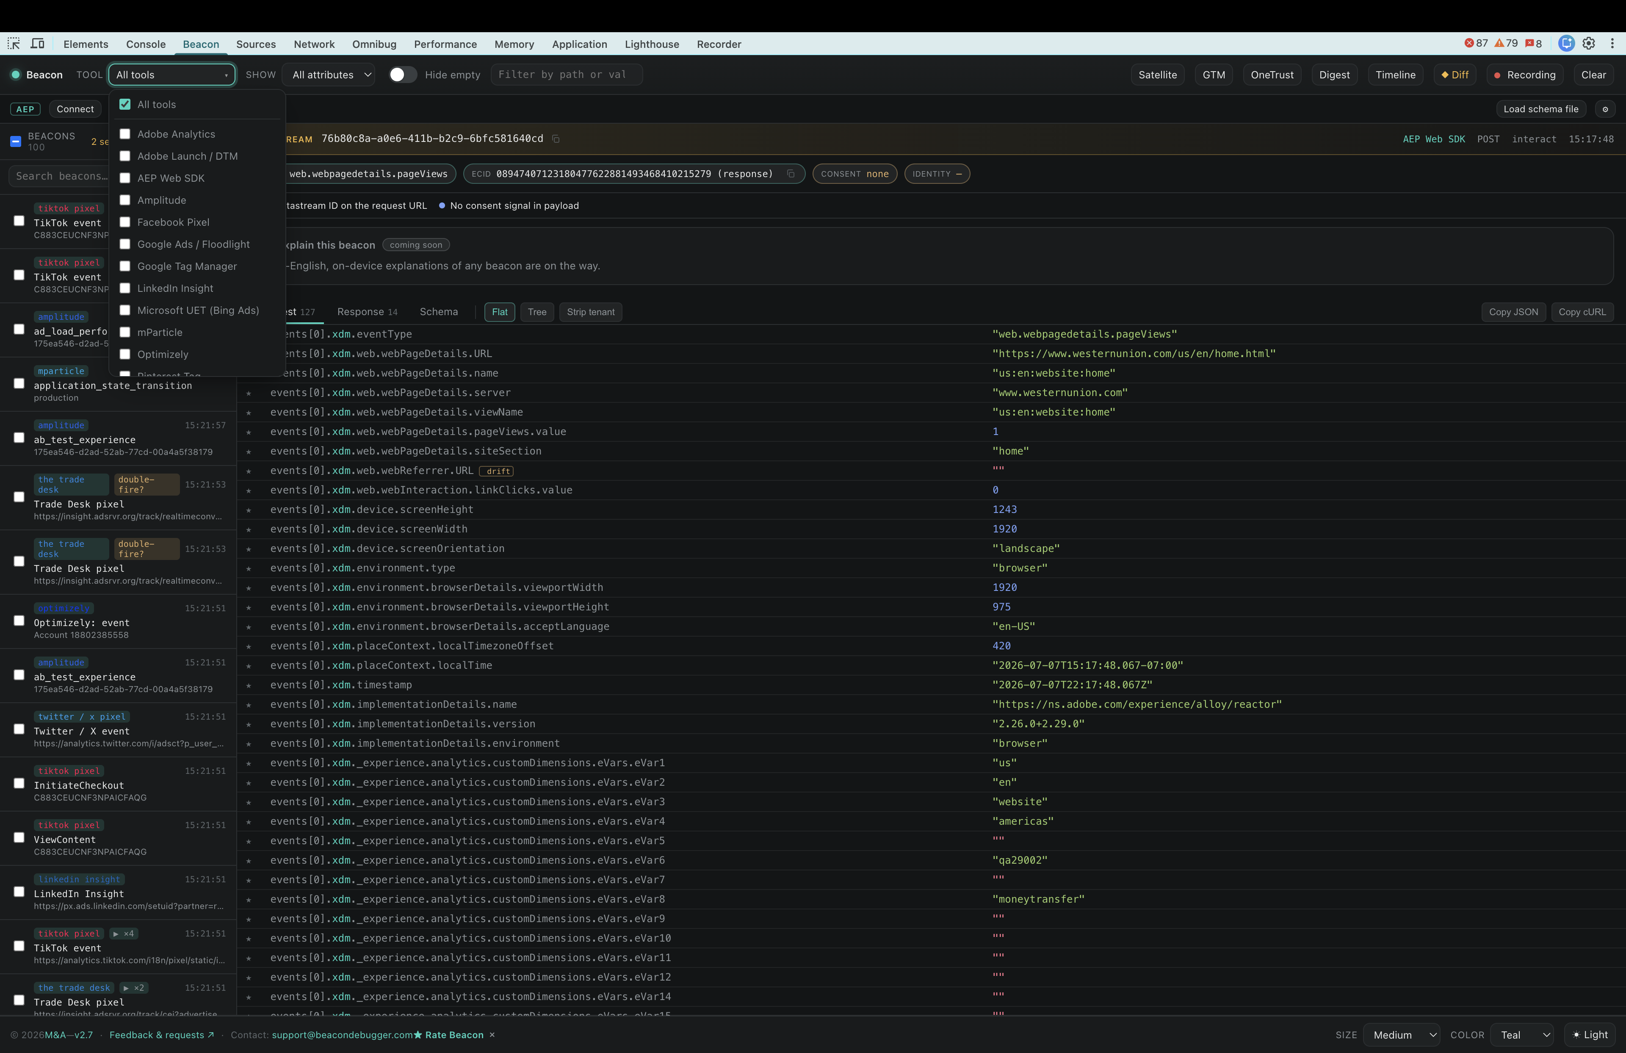Switch to the Lighthouse tab
Viewport: 1626px width, 1053px height.
(652, 44)
